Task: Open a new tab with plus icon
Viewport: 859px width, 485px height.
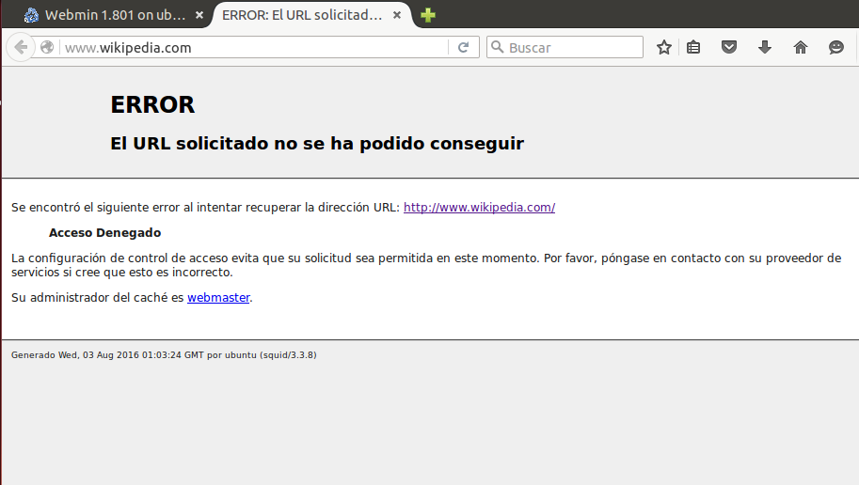Action: 428,15
